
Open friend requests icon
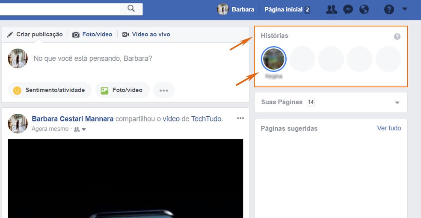click(x=331, y=10)
